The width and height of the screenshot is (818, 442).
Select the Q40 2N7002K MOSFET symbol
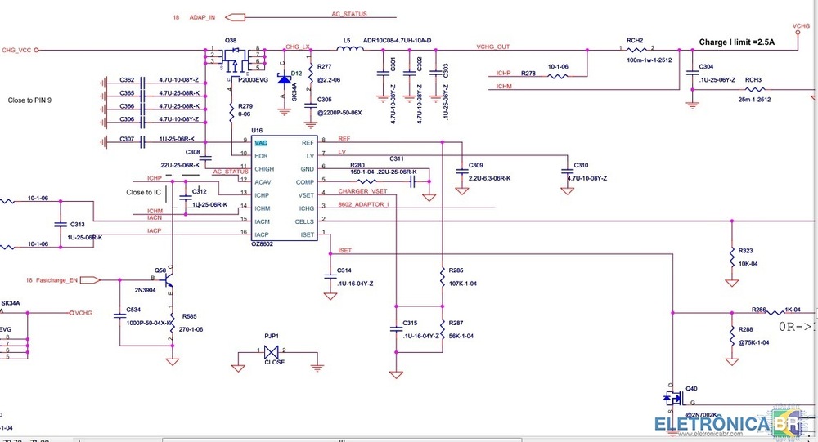coord(675,399)
